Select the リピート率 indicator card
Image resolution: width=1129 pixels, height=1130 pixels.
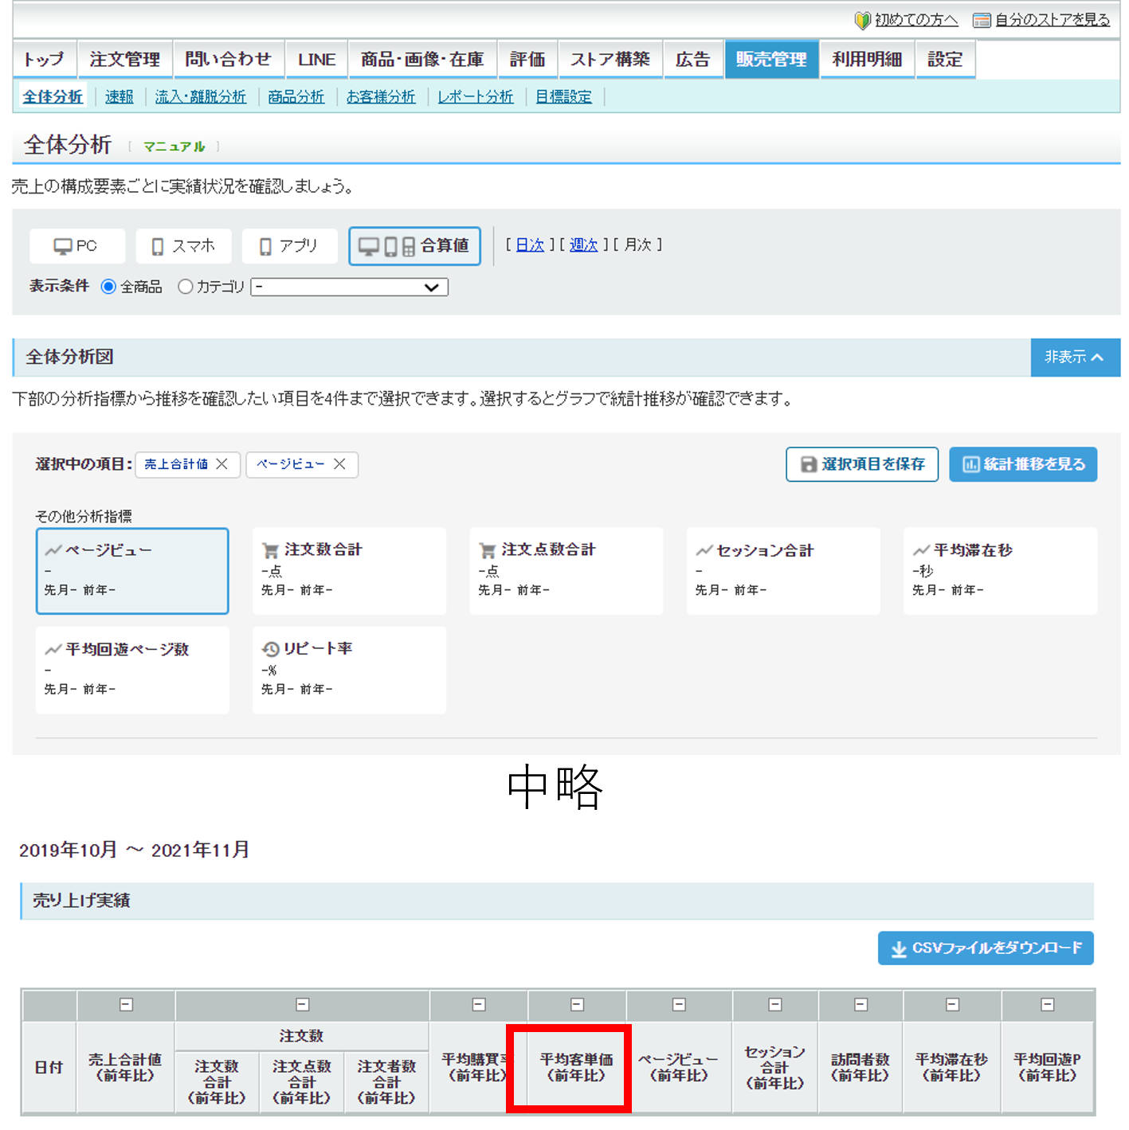click(x=349, y=669)
